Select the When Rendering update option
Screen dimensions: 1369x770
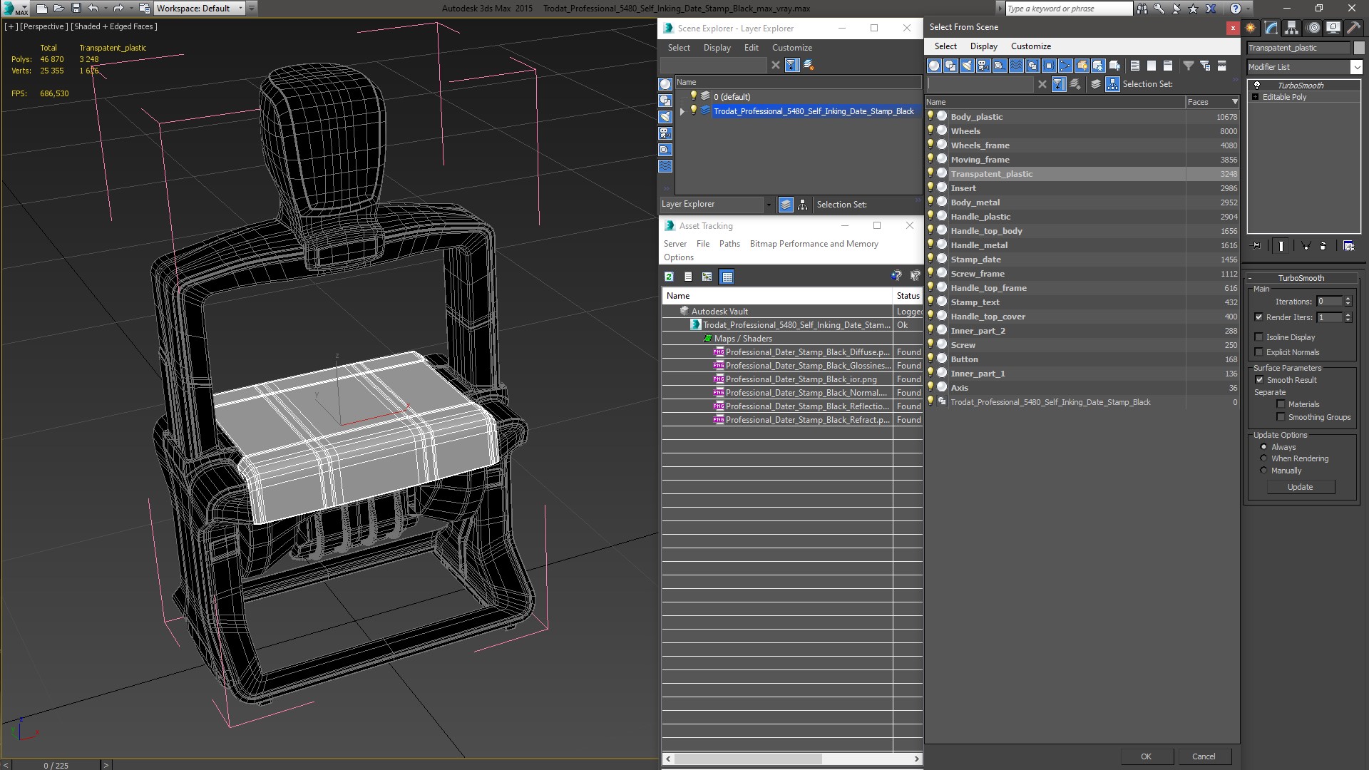[x=1263, y=458]
